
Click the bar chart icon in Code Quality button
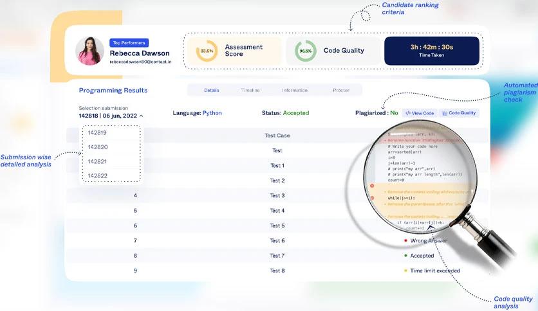coord(445,113)
